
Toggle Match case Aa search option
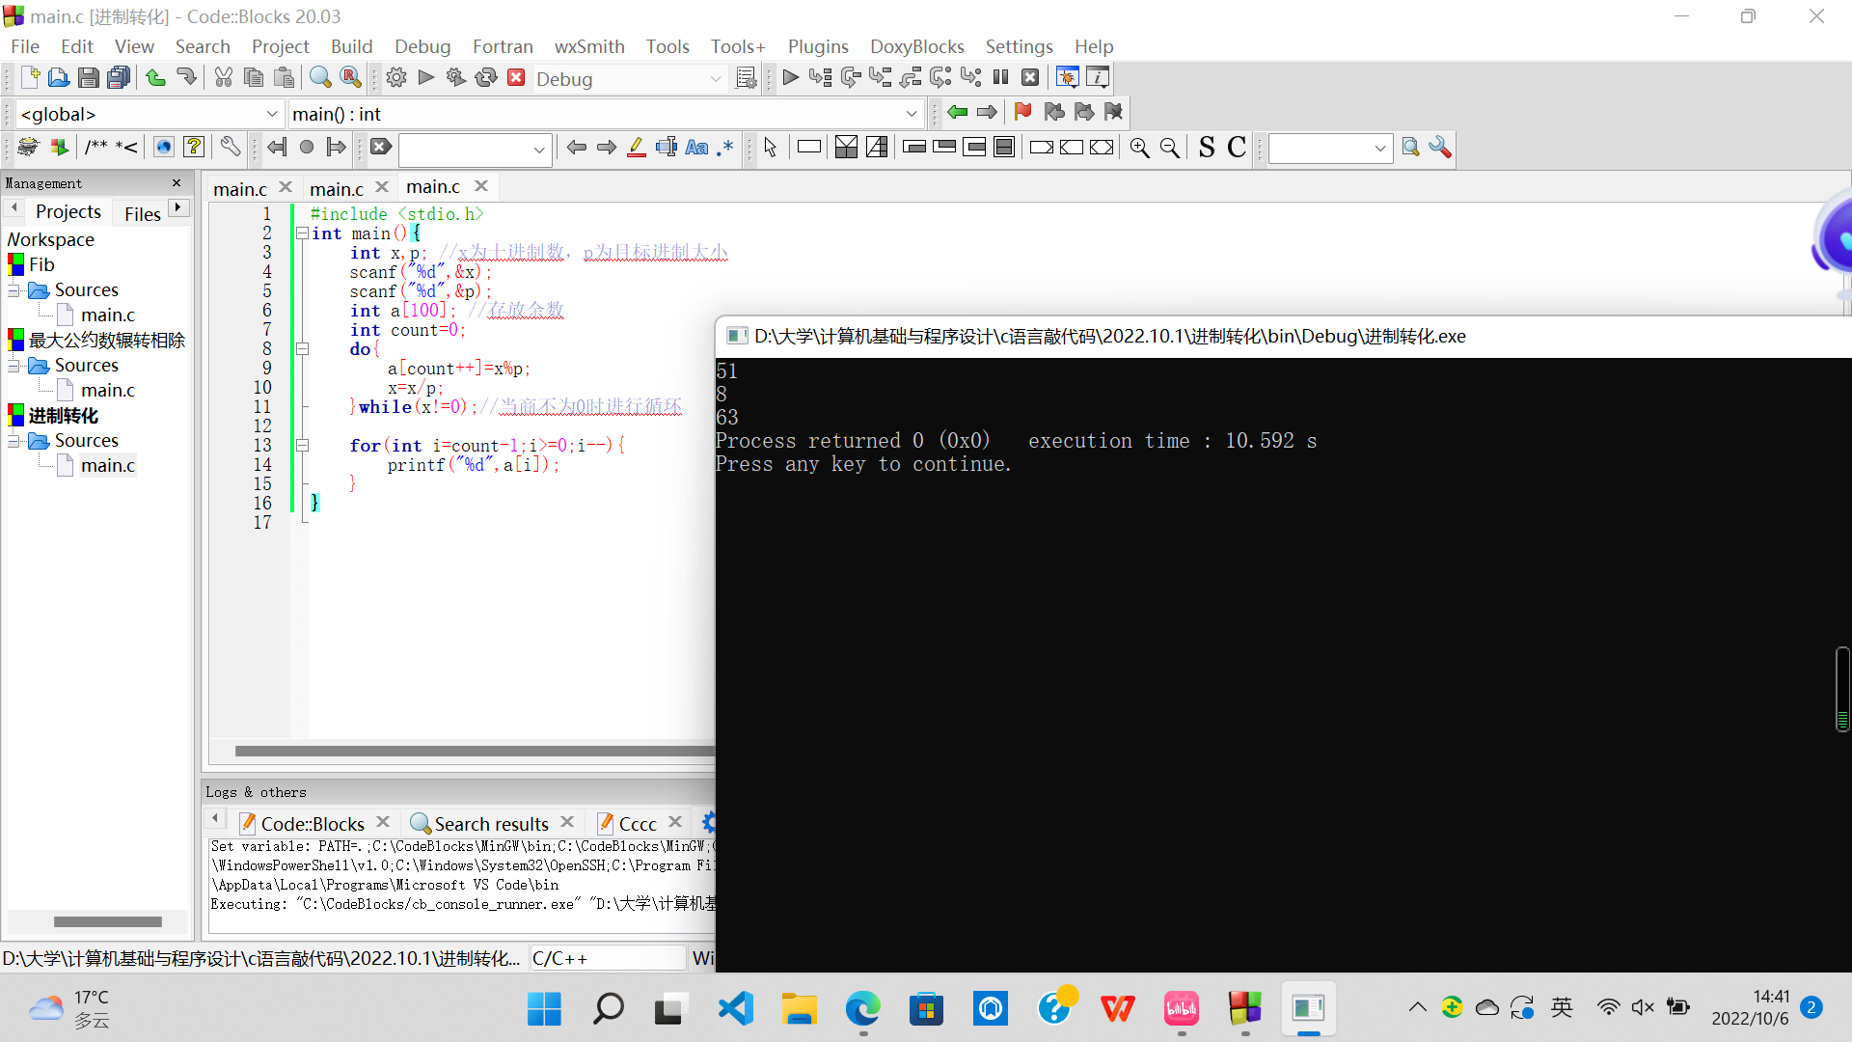tap(696, 148)
